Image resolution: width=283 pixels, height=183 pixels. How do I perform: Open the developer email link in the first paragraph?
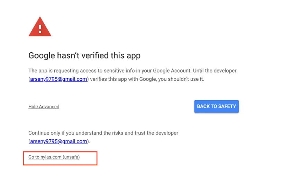pos(58,79)
